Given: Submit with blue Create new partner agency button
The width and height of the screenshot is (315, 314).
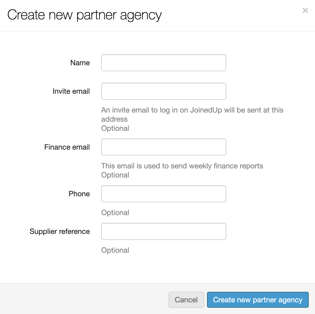Looking at the screenshot, I should 258,300.
